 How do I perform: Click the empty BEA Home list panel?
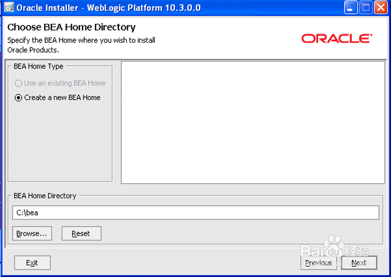click(253, 123)
